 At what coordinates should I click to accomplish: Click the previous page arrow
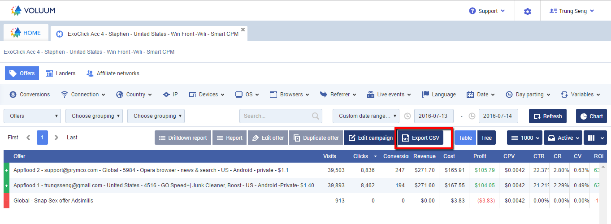(28, 138)
